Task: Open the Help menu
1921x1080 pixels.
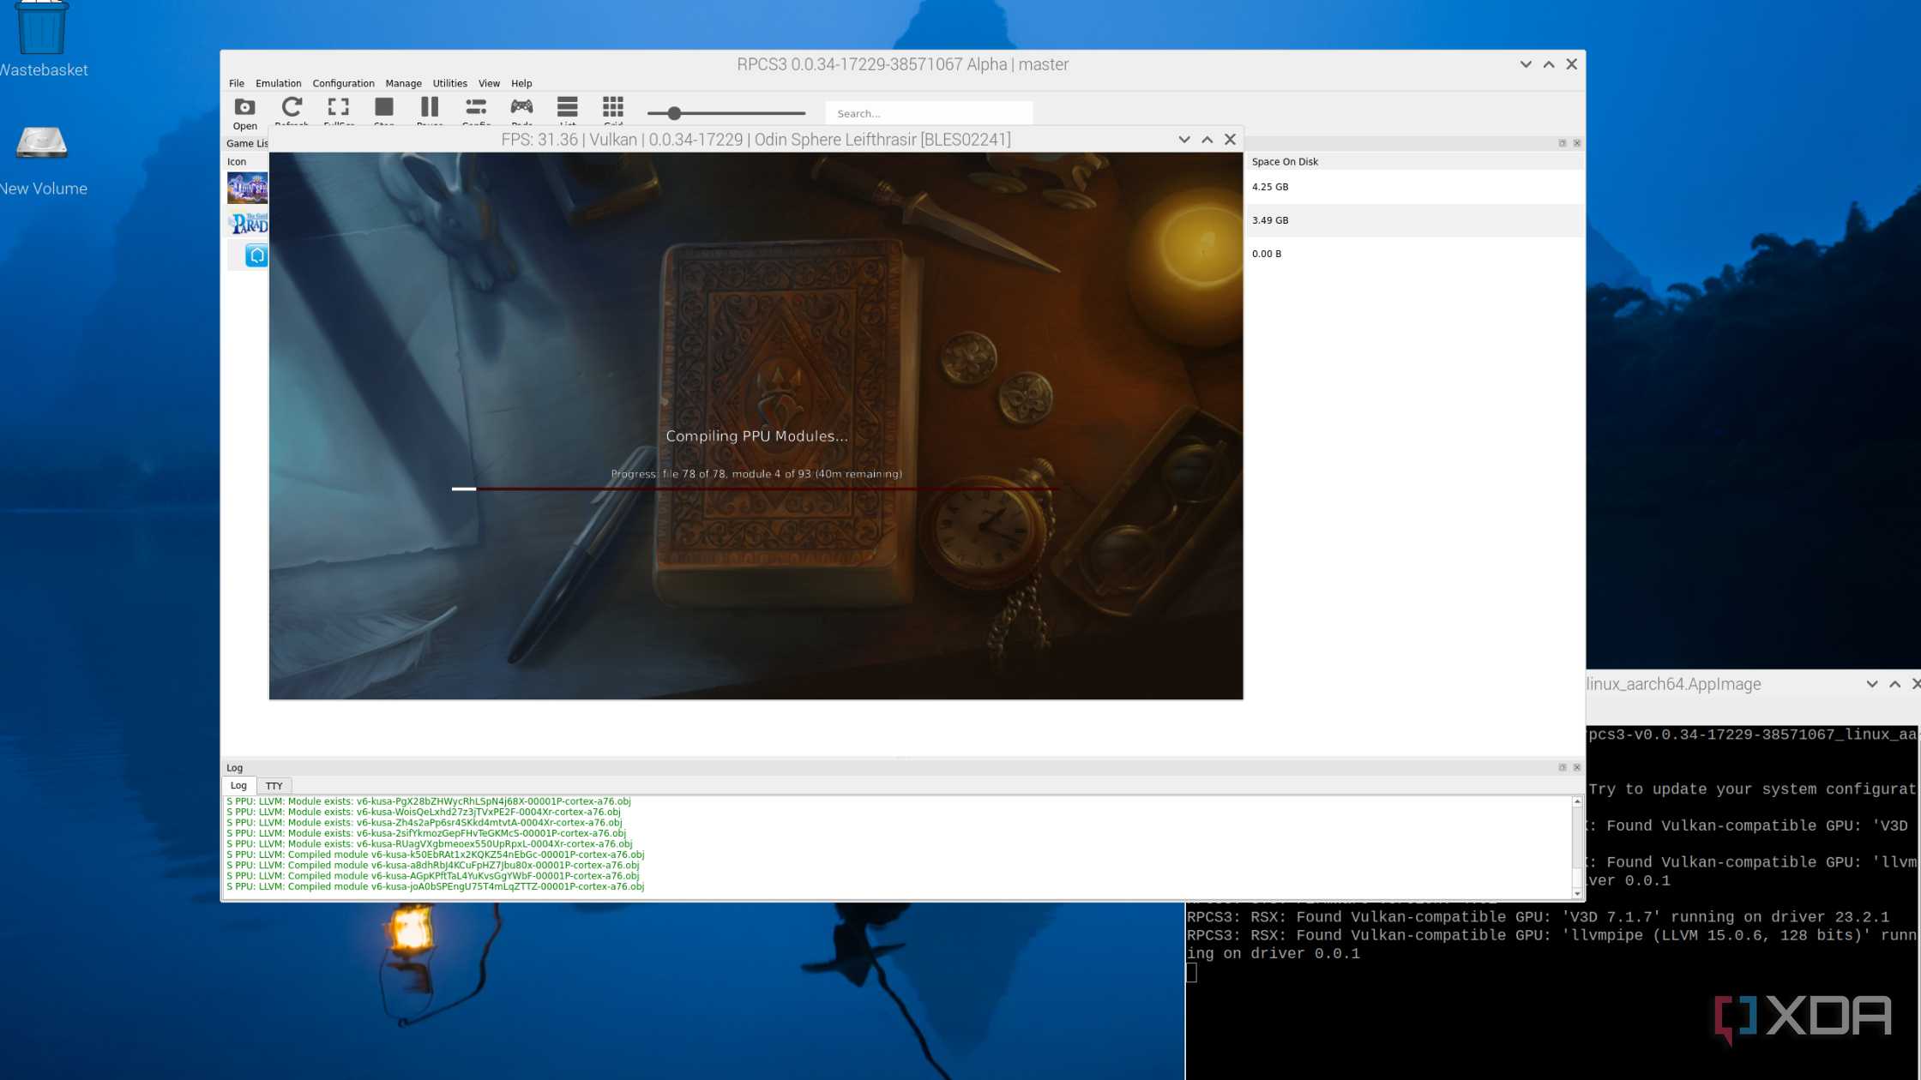Action: click(x=521, y=83)
